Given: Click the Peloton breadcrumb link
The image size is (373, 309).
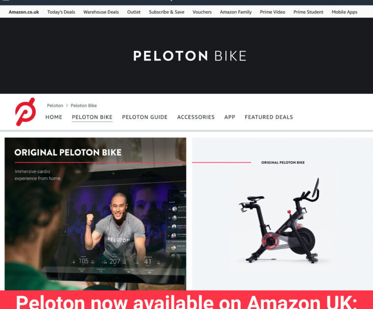Looking at the screenshot, I should pos(55,105).
